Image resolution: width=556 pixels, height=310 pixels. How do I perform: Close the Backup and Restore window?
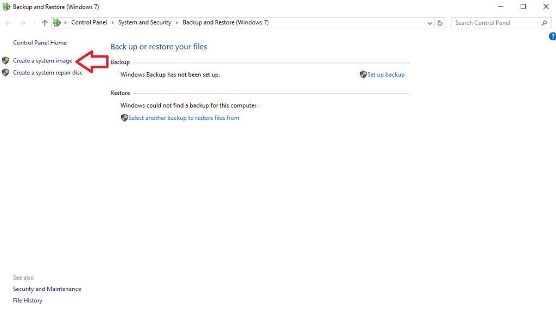[x=546, y=7]
